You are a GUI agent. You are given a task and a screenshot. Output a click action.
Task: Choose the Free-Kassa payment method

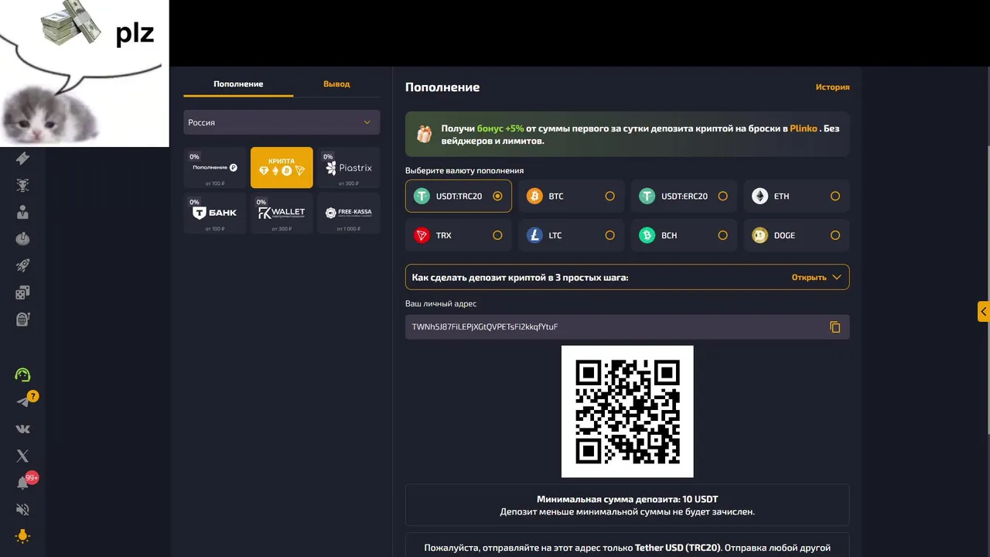click(x=349, y=213)
